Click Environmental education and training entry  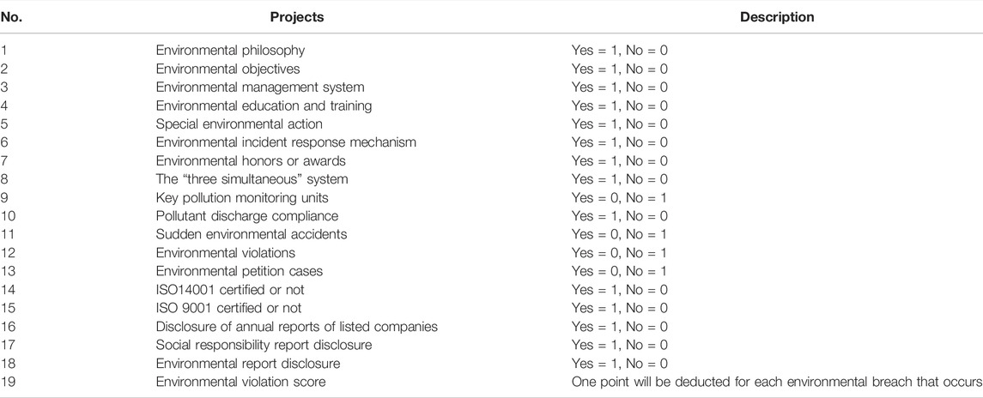[x=264, y=106]
